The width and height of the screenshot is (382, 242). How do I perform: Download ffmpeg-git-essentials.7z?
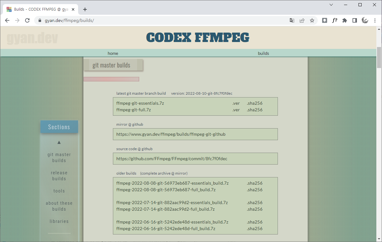click(x=140, y=103)
